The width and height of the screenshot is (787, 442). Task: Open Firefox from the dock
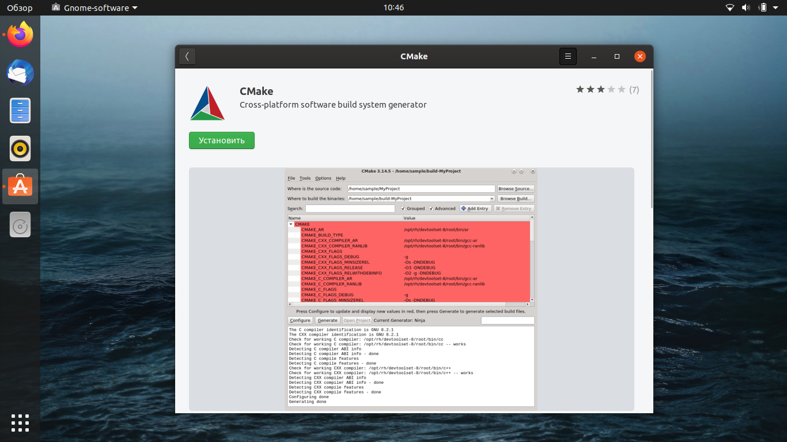[x=20, y=35]
